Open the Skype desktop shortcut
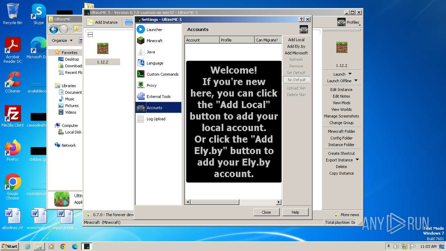This screenshot has width=446, height=251. pyautogui.click(x=38, y=14)
